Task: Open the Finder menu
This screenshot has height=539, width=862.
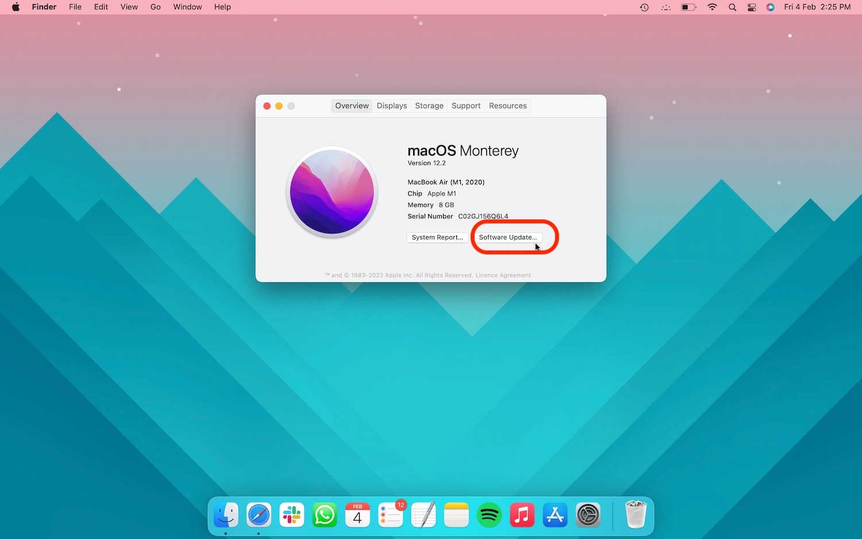Action: (44, 7)
